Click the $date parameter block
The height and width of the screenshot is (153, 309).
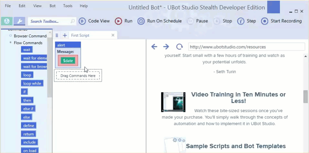68,61
